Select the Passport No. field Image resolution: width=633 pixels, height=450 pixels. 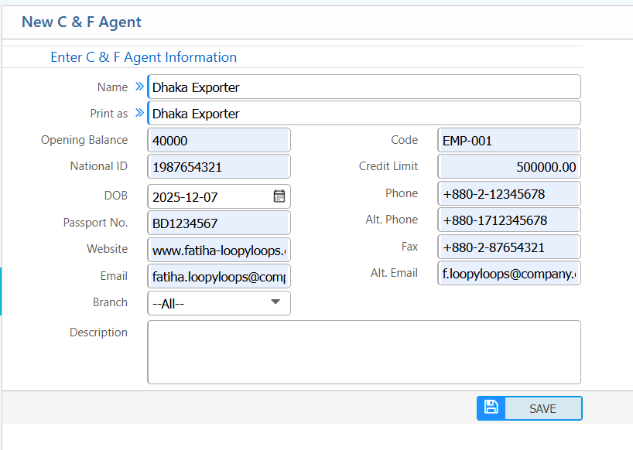[x=218, y=223]
